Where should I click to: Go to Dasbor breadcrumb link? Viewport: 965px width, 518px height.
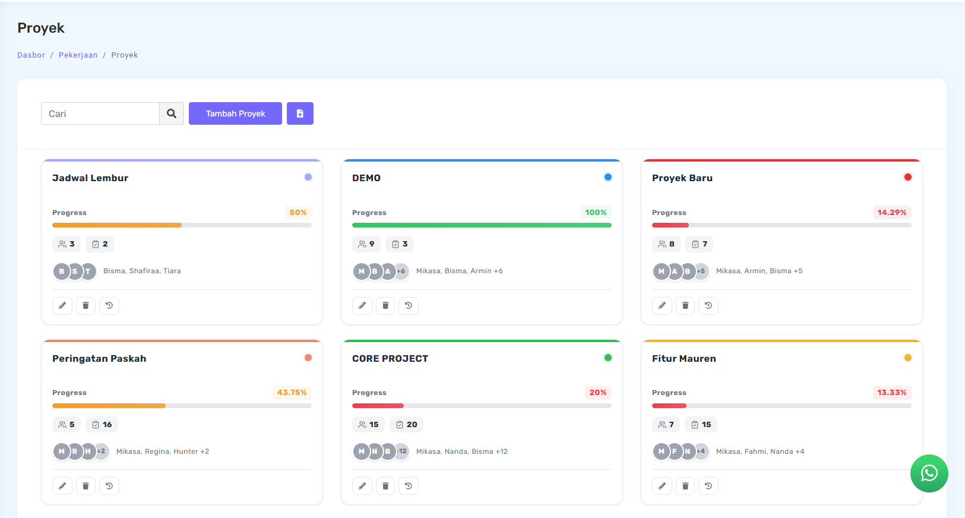[31, 55]
